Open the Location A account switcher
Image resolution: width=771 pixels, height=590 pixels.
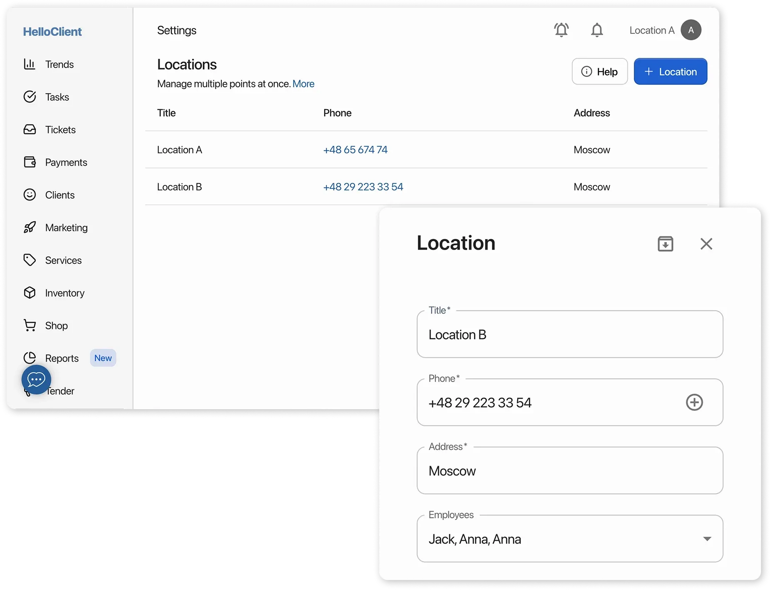[x=652, y=30]
